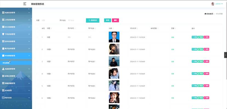
Task: Click the 我的信息 card icon
Action: click(3, 98)
